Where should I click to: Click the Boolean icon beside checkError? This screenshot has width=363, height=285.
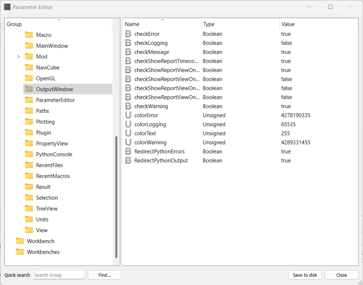[x=128, y=34]
